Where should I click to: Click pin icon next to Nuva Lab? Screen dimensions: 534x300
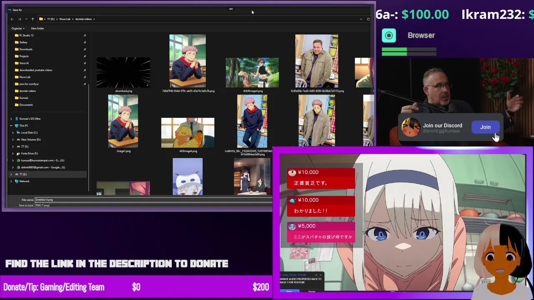[85, 77]
